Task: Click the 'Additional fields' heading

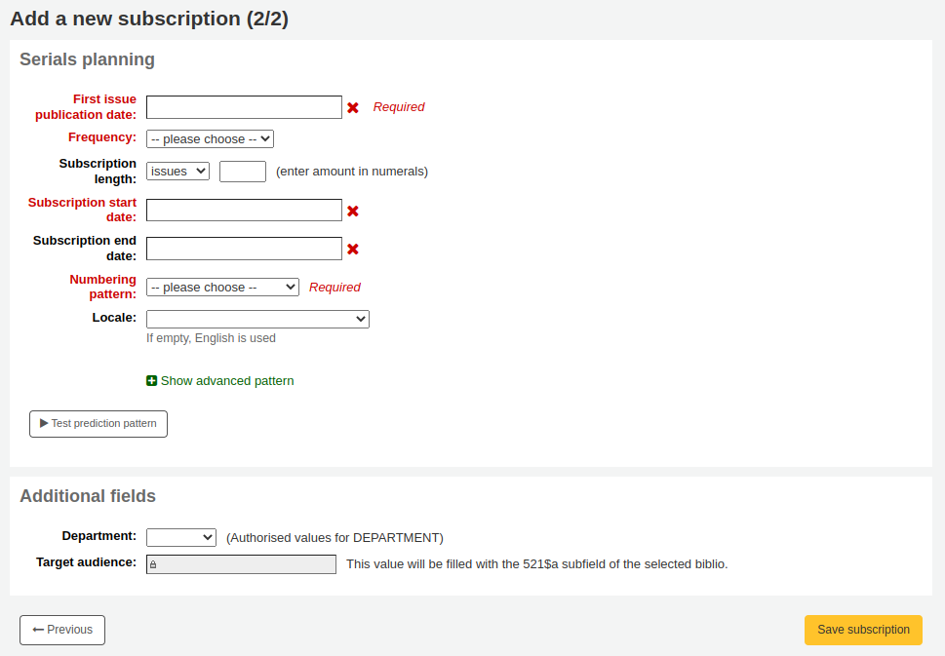Action: [88, 496]
